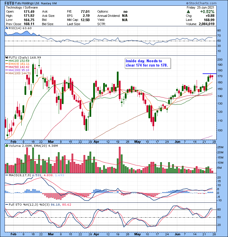Viewport: 228px width, 237px height.
Task: Click the Annual Dividend label
Action: point(109,16)
